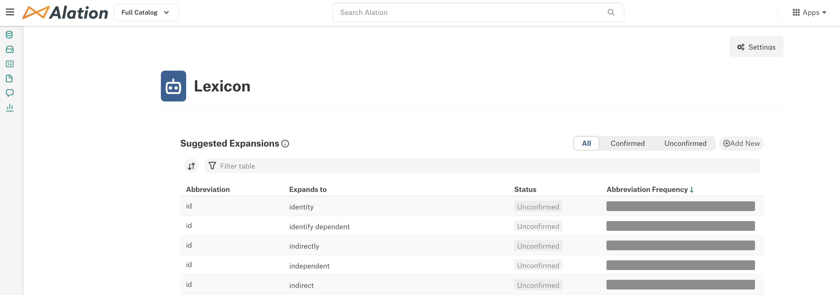840x295 pixels.
Task: Click the 'identify dependent' expansion cell
Action: (x=319, y=227)
